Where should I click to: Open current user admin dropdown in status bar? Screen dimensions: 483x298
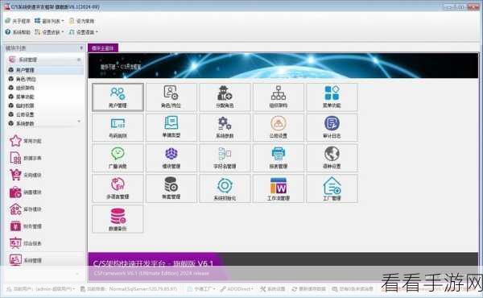click(x=41, y=289)
